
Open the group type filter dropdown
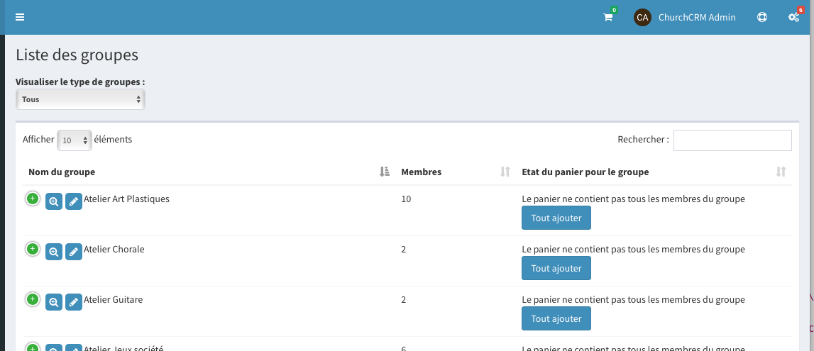pos(80,99)
